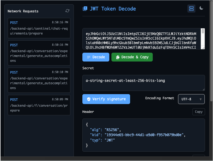Click the copy icon in Decode & Copy
The width and height of the screenshot is (213, 161).
click(118, 57)
